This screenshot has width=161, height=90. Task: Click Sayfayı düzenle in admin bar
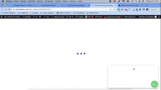click(x=58, y=17)
